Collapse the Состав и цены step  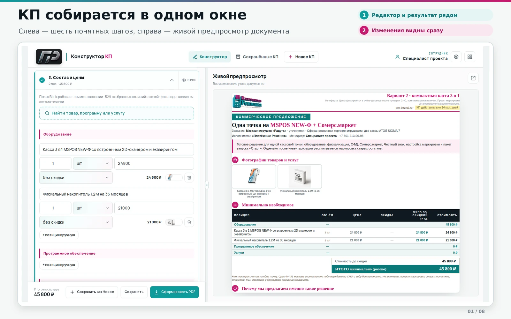172,80
